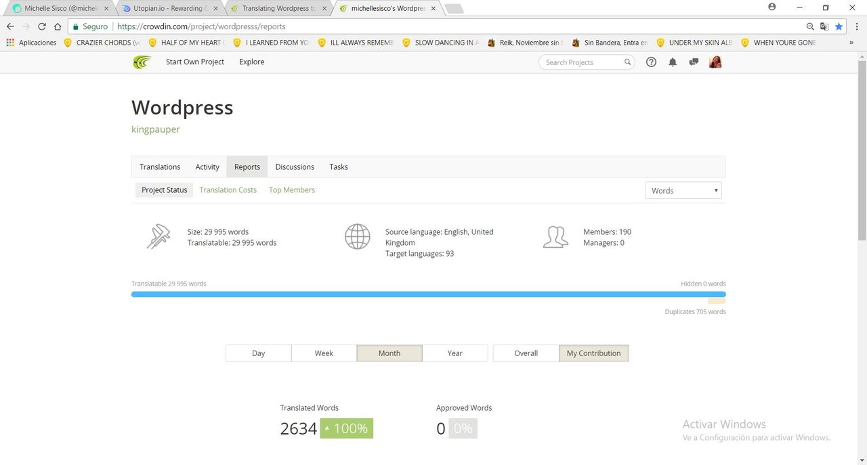867x465 pixels.
Task: Select the Year period toggle
Action: 455,353
